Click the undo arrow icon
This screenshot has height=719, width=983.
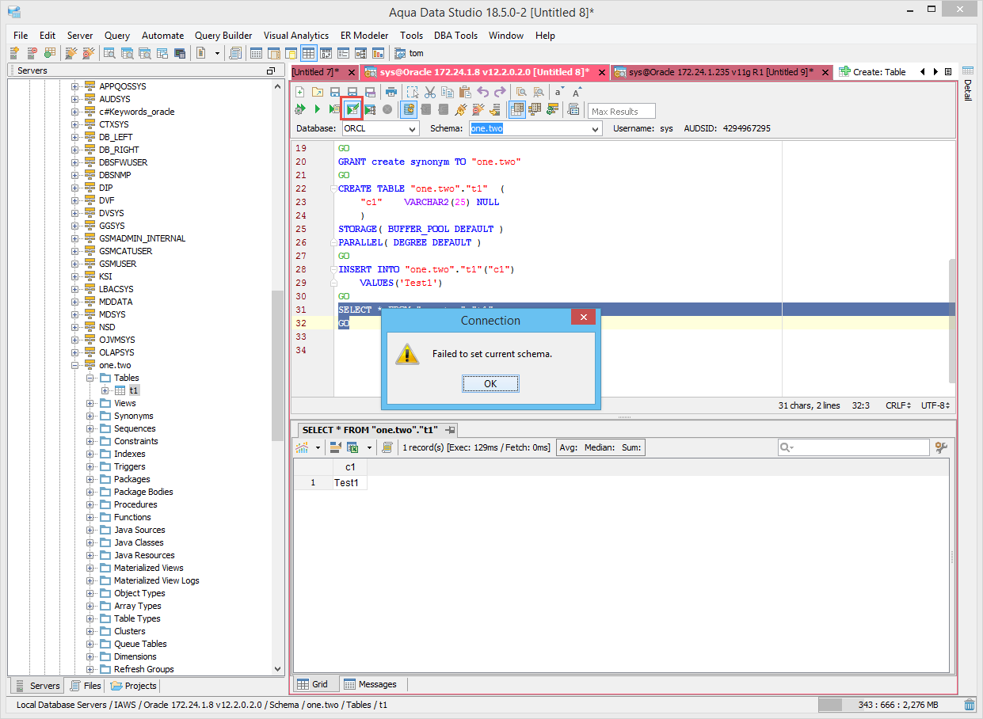click(483, 92)
